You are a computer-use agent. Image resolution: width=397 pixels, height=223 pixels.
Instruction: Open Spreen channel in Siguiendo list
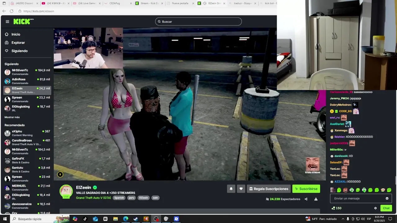coord(27,99)
